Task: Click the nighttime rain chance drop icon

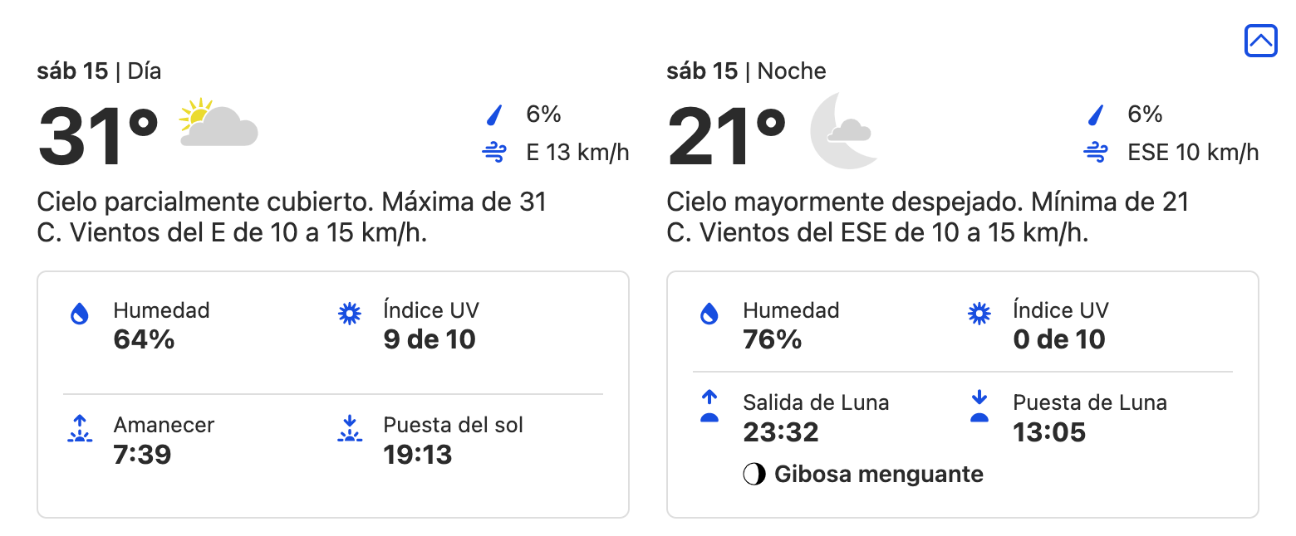Action: [1097, 115]
